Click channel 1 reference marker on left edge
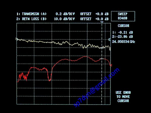The width and height of the screenshot is (151, 113). point(16,39)
